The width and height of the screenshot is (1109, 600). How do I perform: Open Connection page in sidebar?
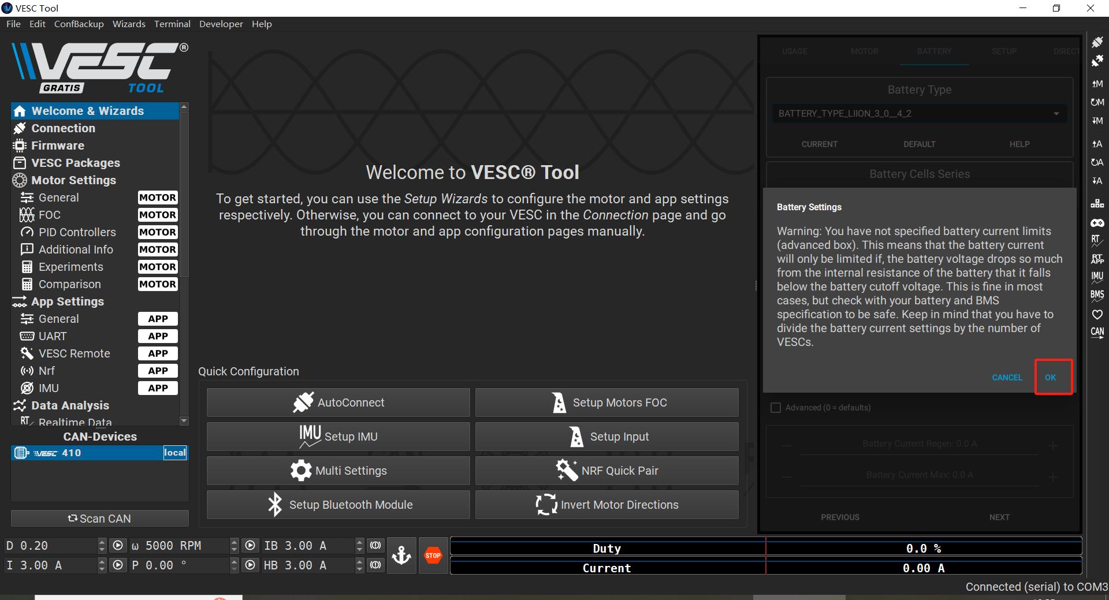tap(95, 128)
